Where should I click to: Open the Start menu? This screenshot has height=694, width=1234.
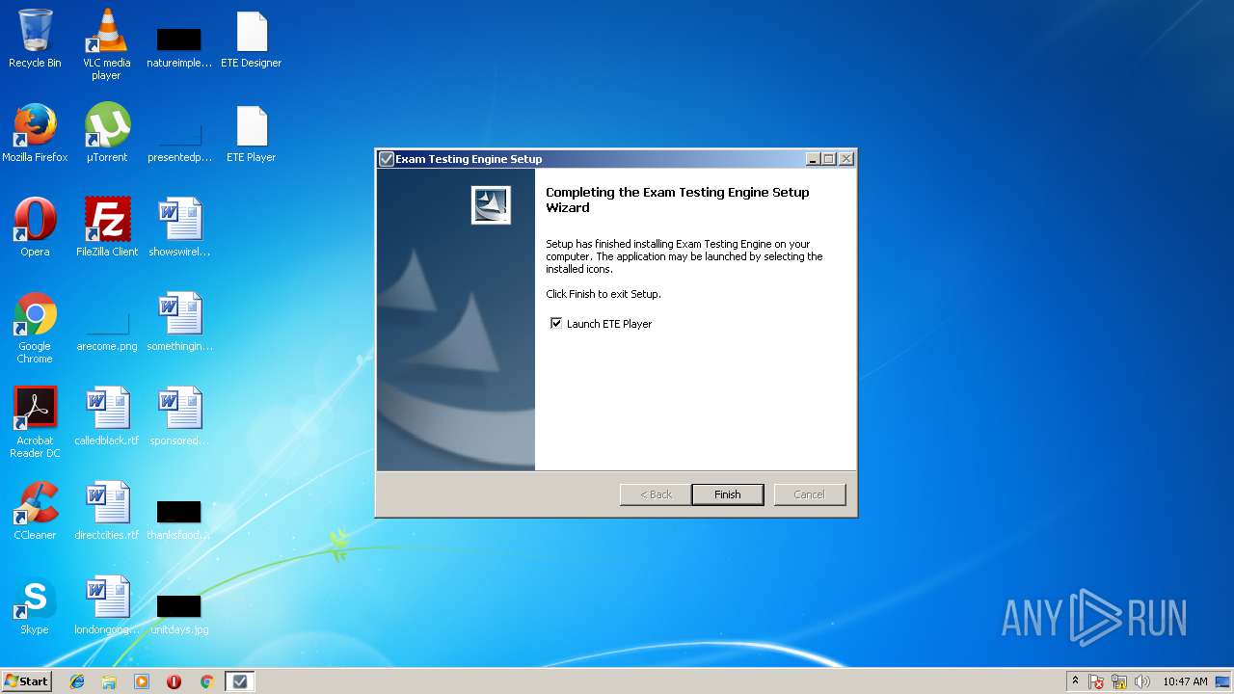[27, 681]
